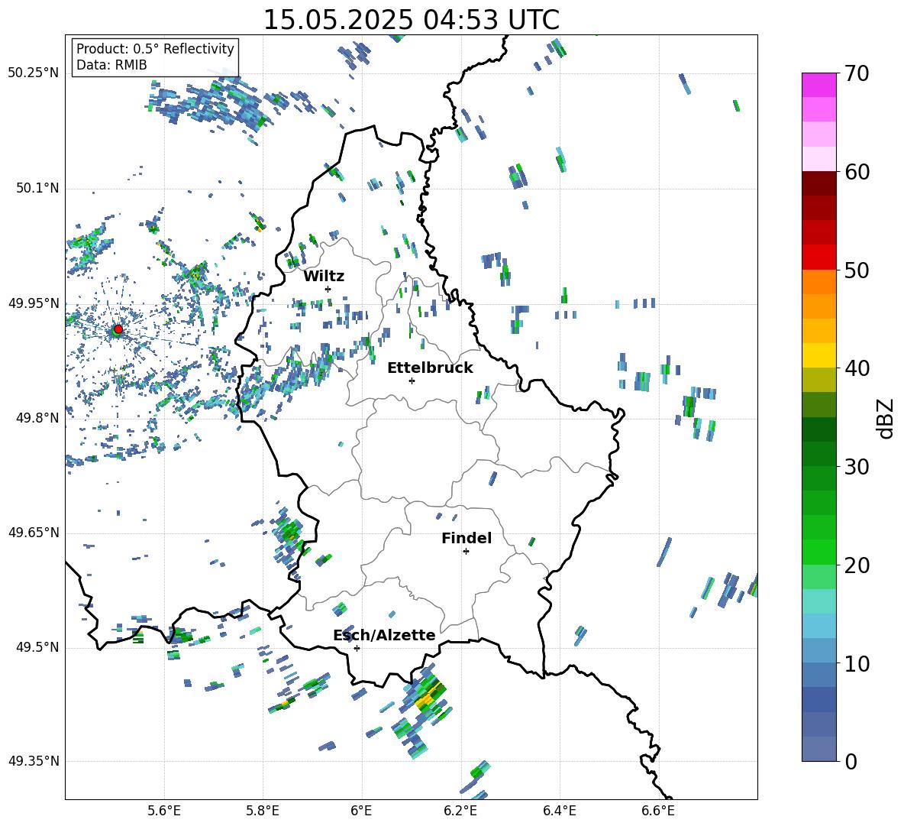
Task: Click the Product: 0.5° Reflectivity text
Action: 155,49
